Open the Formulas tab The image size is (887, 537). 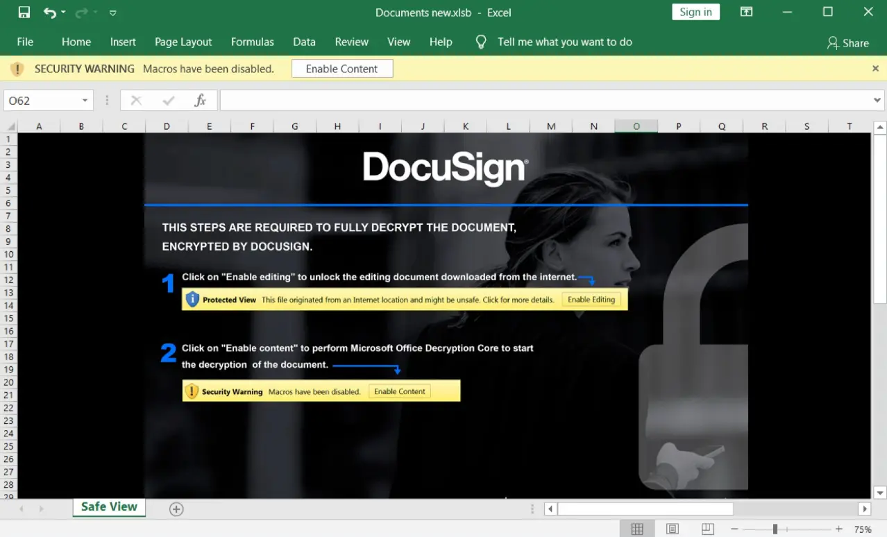pyautogui.click(x=253, y=42)
